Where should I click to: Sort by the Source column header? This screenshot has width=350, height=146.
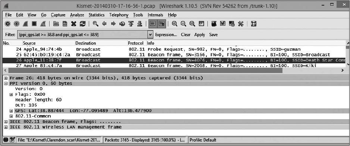click(x=49, y=43)
